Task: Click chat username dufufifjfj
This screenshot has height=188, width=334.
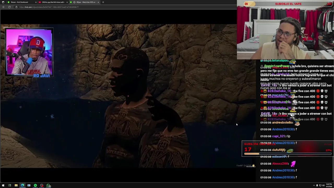Action: pyautogui.click(x=279, y=150)
